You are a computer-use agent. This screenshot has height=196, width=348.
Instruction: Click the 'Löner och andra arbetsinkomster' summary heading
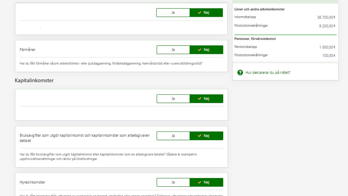259,9
